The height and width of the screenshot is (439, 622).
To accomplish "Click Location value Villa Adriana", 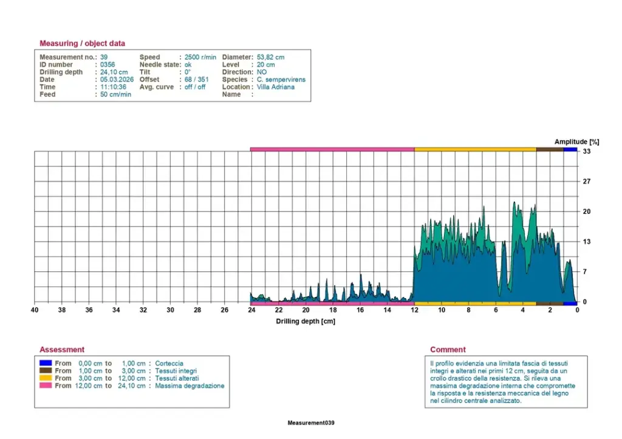I will pyautogui.click(x=276, y=87).
